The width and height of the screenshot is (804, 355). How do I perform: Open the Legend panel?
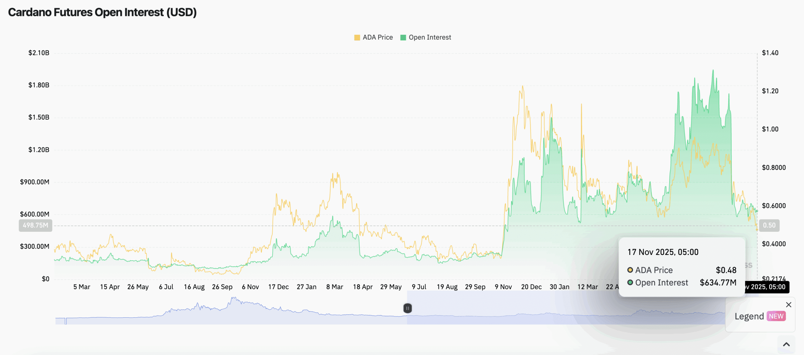(x=749, y=316)
